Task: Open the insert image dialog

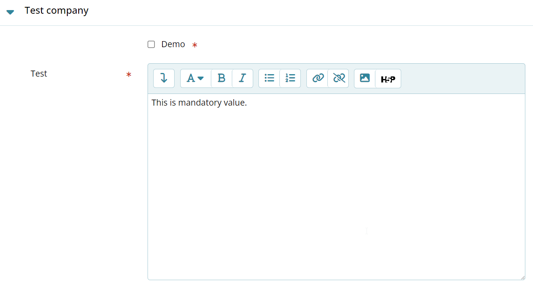Action: 365,78
